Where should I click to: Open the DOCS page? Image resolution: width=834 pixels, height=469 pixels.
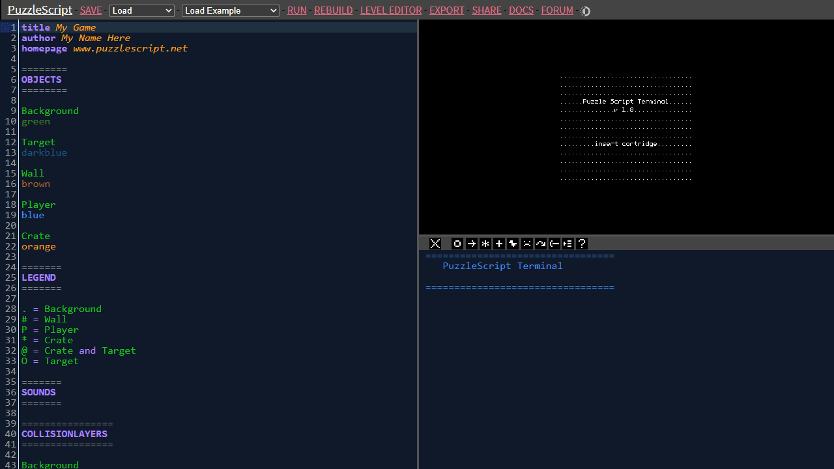(521, 10)
